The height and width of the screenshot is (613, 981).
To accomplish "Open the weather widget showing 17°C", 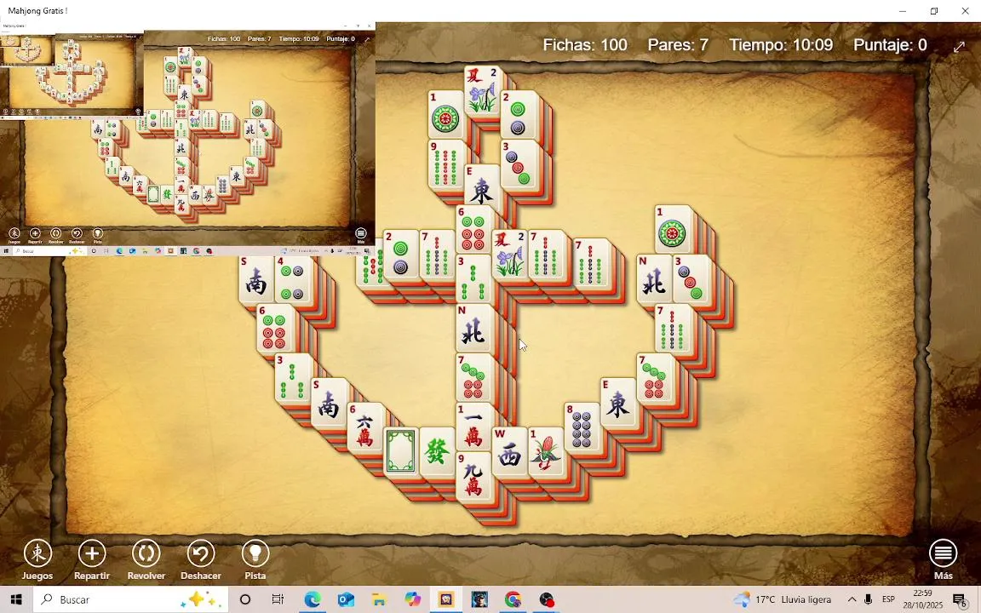I will pos(783,599).
